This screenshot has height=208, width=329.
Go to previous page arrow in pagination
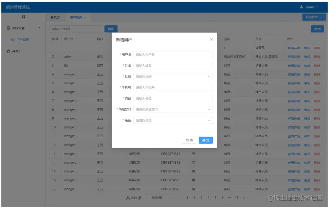coord(180,198)
